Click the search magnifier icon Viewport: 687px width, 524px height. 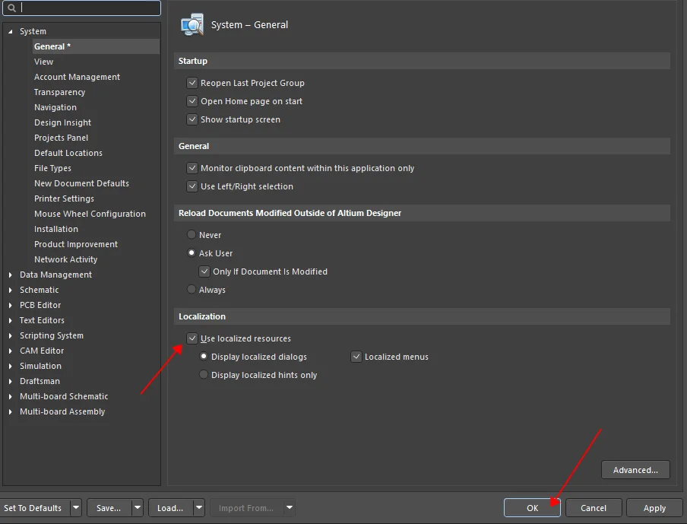[11, 8]
